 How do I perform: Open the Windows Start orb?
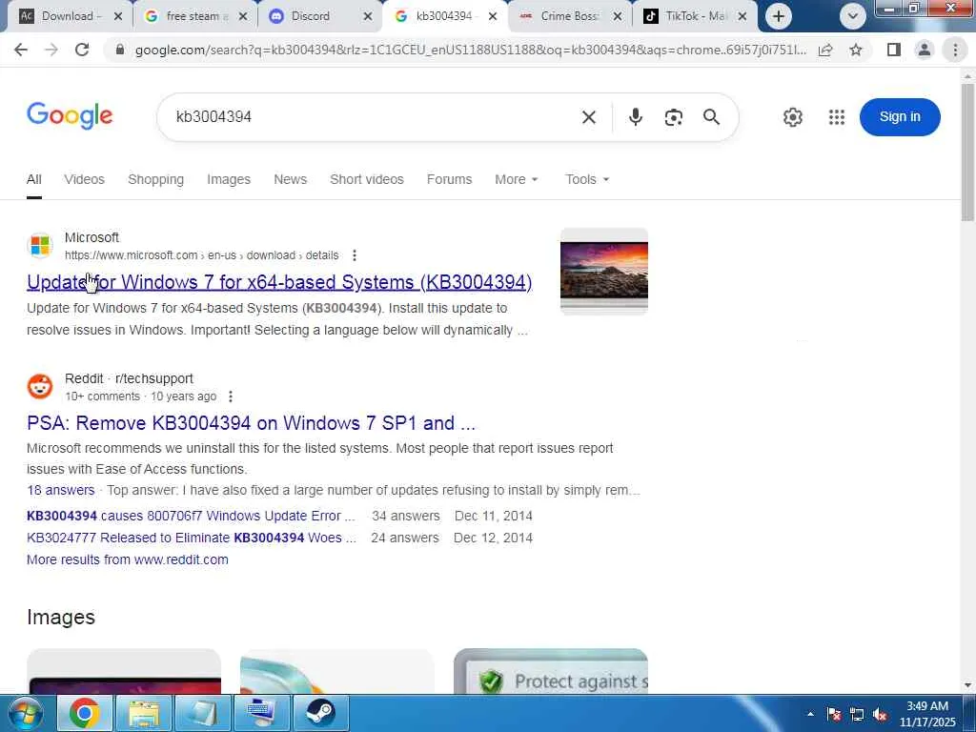tap(25, 713)
